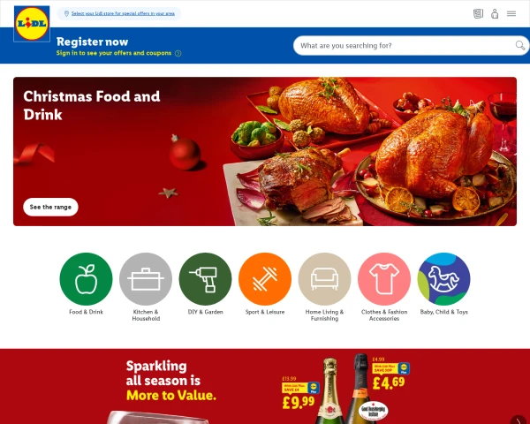Click the Register now heading link
Screen dimensions: 530x424
92,42
